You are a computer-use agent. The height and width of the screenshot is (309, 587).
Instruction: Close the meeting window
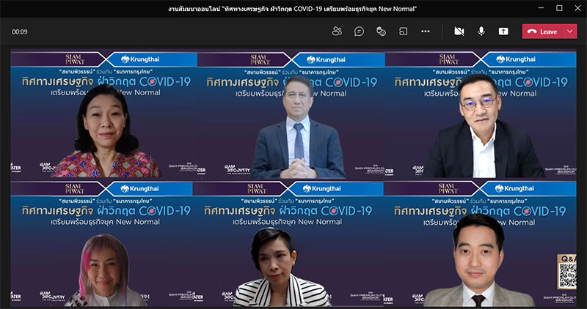pos(577,8)
